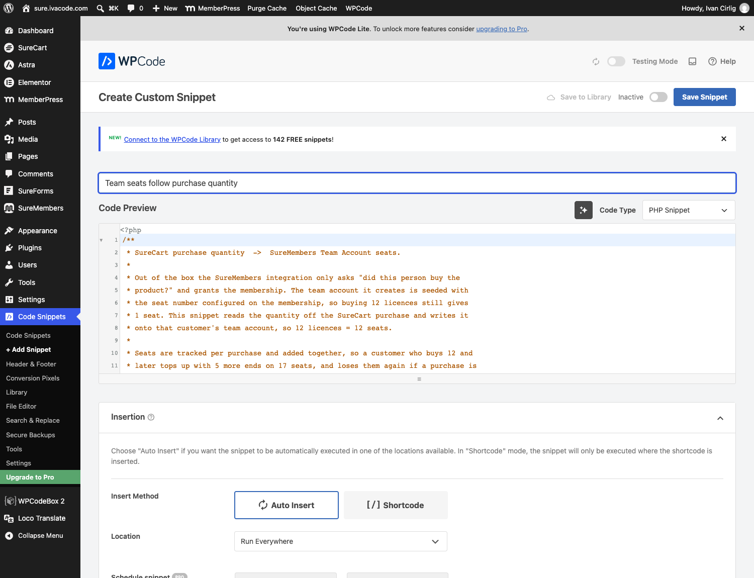Screen dimensions: 754x578
Task: Open Secure Backups submenu item
Action: (31, 435)
